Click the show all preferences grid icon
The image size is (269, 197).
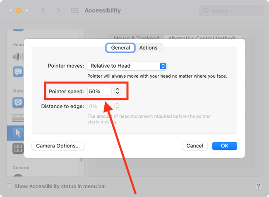pyautogui.click(x=75, y=10)
